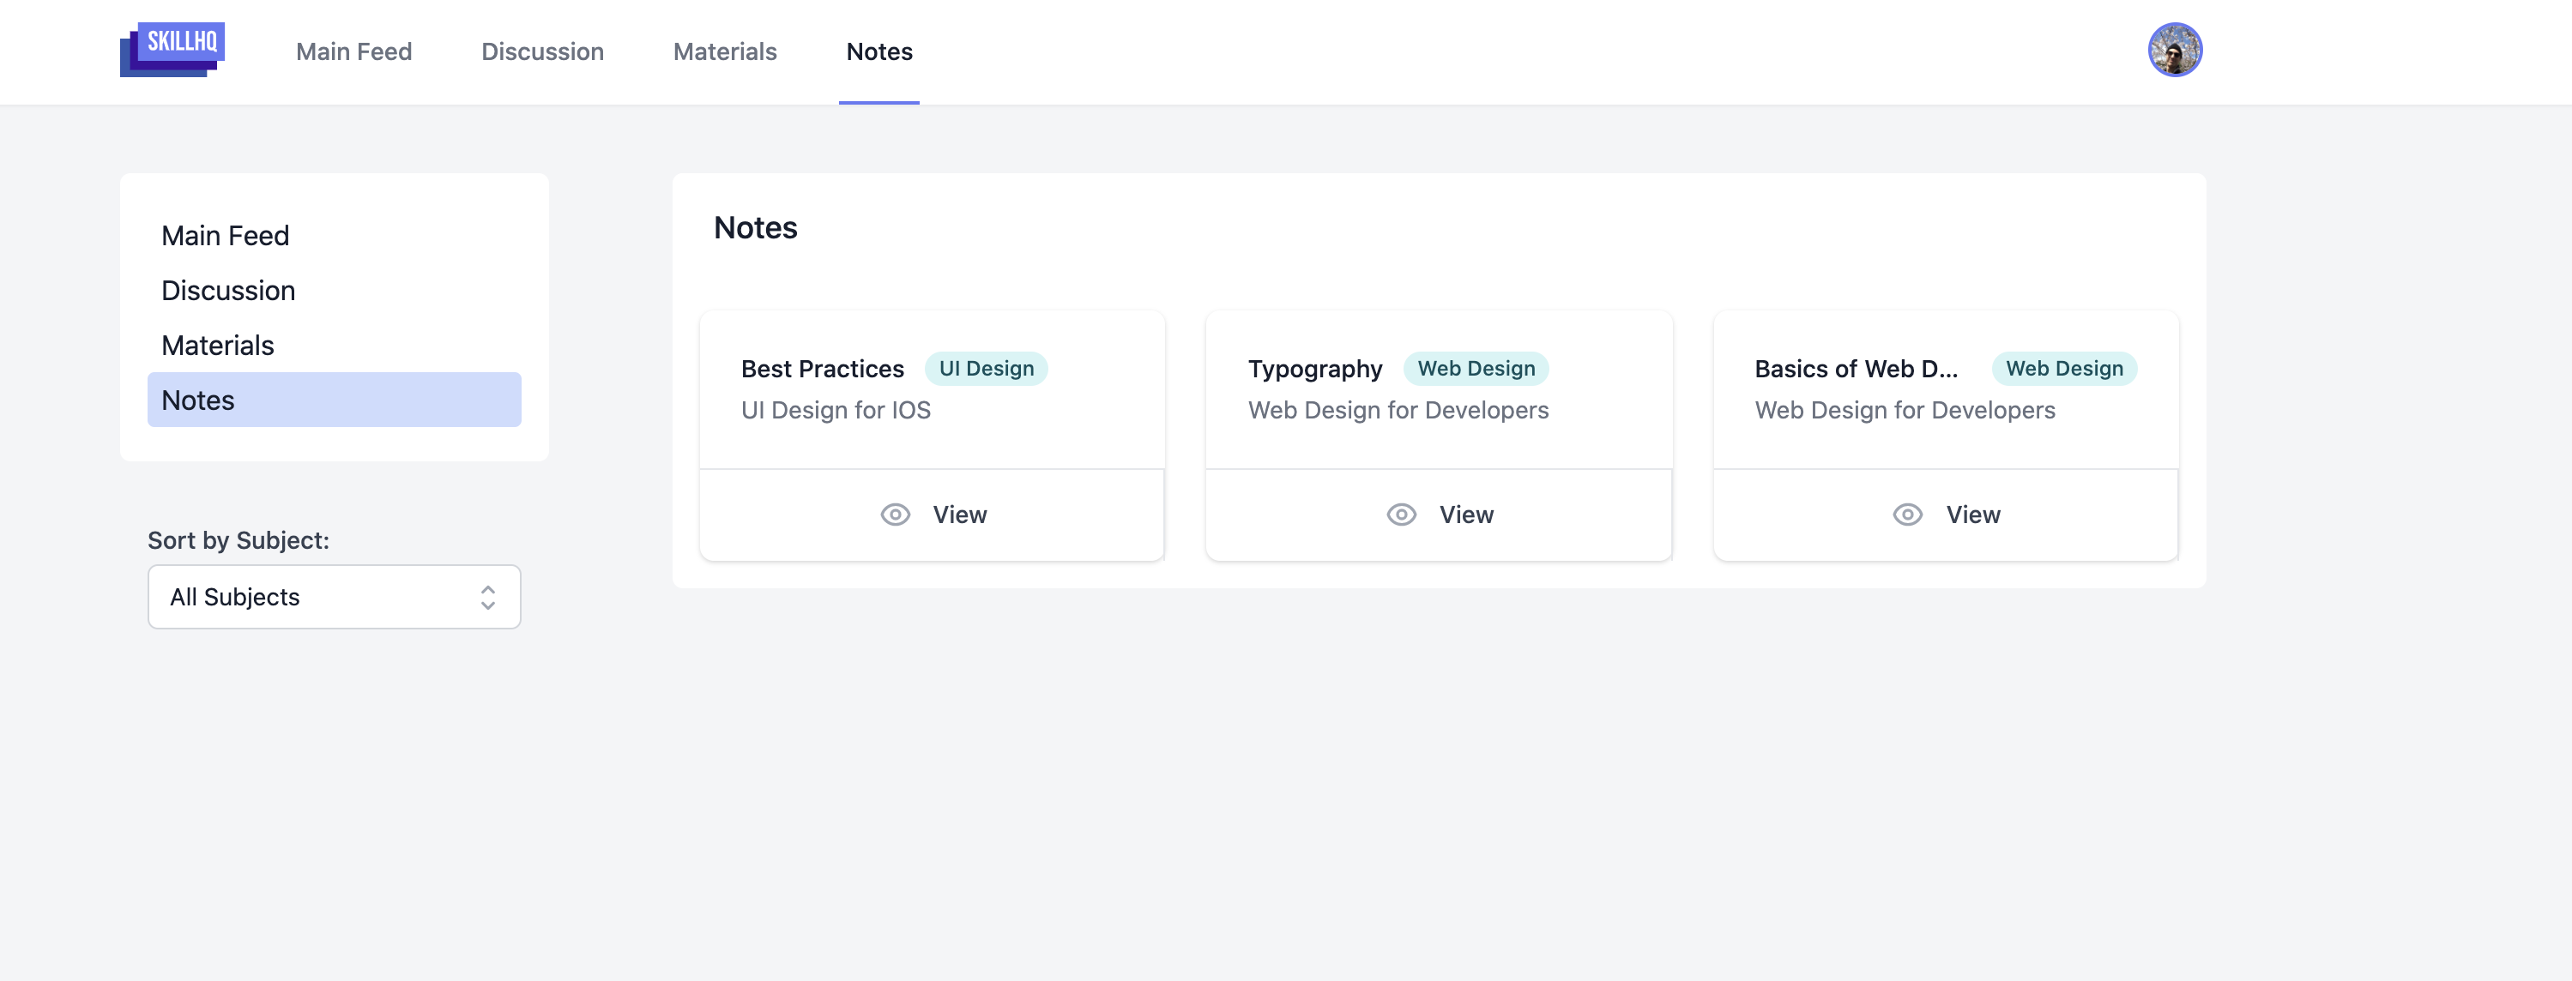Click the Web Design tag on Typography
2572x981 pixels.
pyautogui.click(x=1475, y=368)
